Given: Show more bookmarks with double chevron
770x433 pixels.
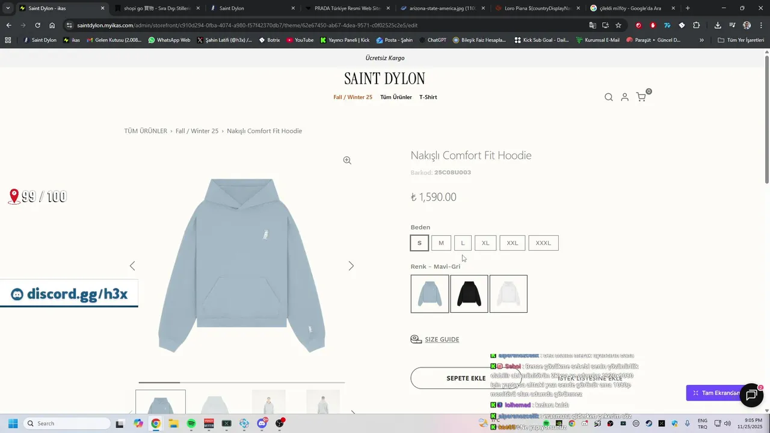Looking at the screenshot, I should (701, 40).
